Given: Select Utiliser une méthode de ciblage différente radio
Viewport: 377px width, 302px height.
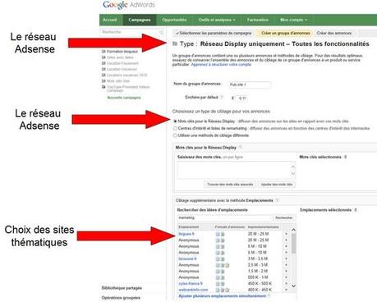Looking at the screenshot, I should 175,135.
